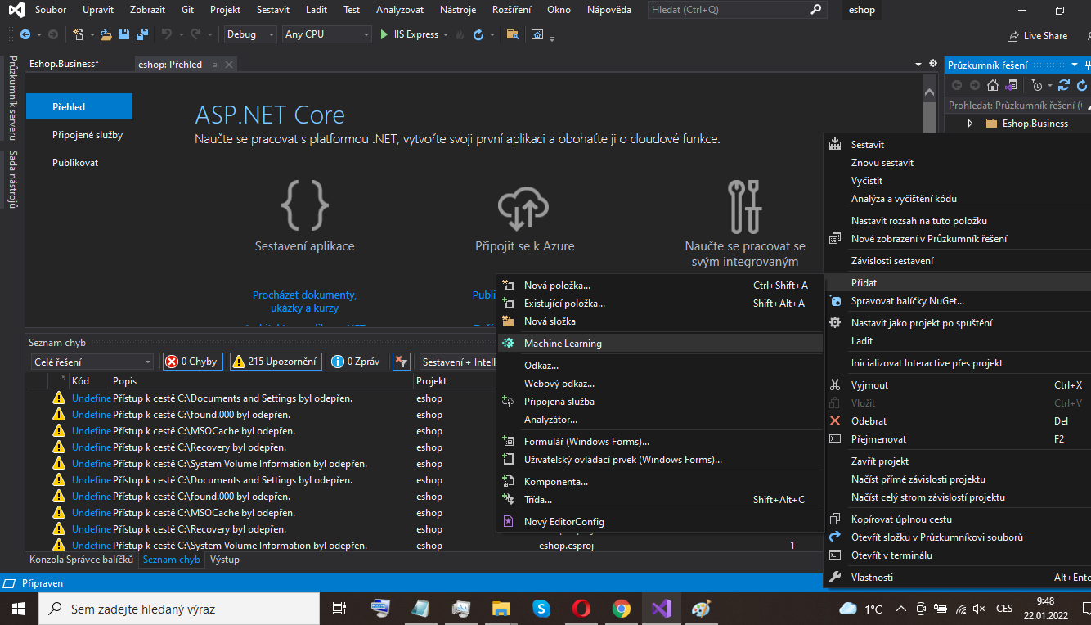Open the Procházet dokumenty, ukázky a kurzy link

tap(304, 302)
